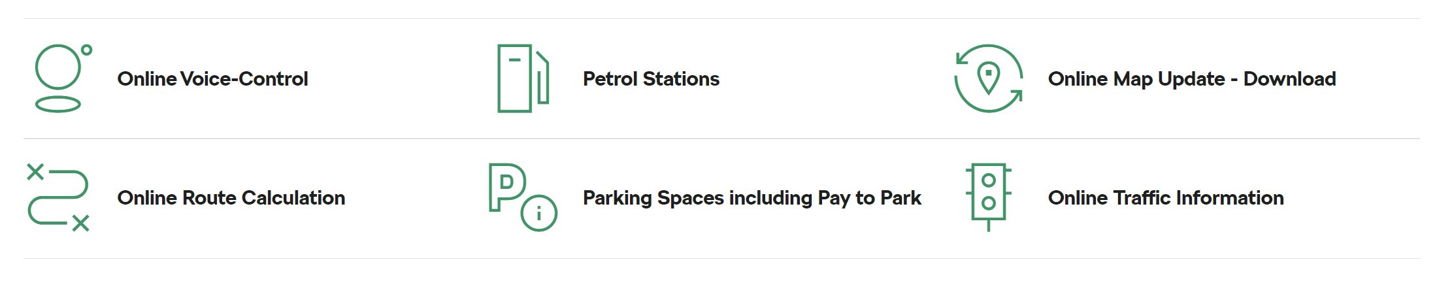Click the small circle beside voice head
This screenshot has height=300, width=1437.
click(x=86, y=50)
